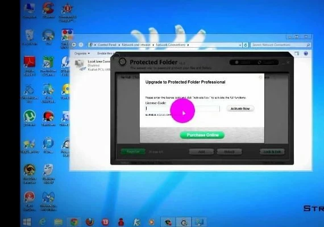The image size is (324, 227).
Task: Open the blue butterfly desktop shortcut
Action: (x=48, y=201)
